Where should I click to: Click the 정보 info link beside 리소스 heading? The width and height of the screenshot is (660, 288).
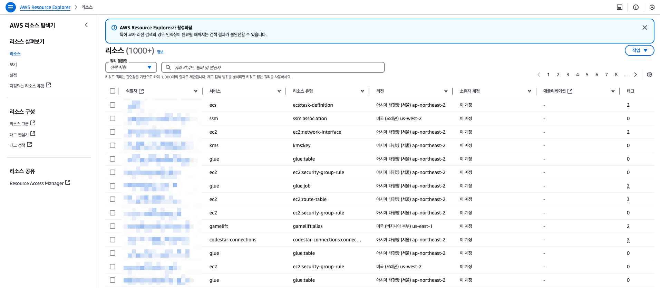coord(160,52)
